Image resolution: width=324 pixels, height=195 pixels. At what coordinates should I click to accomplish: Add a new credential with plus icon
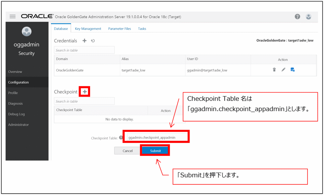pyautogui.click(x=85, y=41)
